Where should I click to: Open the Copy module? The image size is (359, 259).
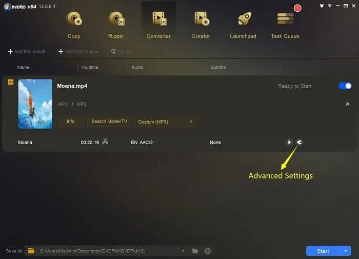tap(74, 25)
